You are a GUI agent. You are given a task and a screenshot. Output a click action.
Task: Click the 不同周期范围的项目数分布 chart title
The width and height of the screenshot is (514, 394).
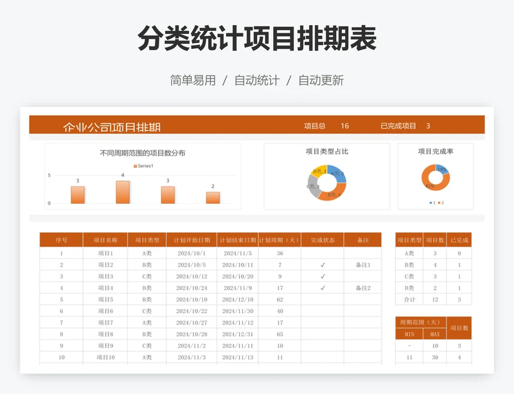tap(143, 153)
